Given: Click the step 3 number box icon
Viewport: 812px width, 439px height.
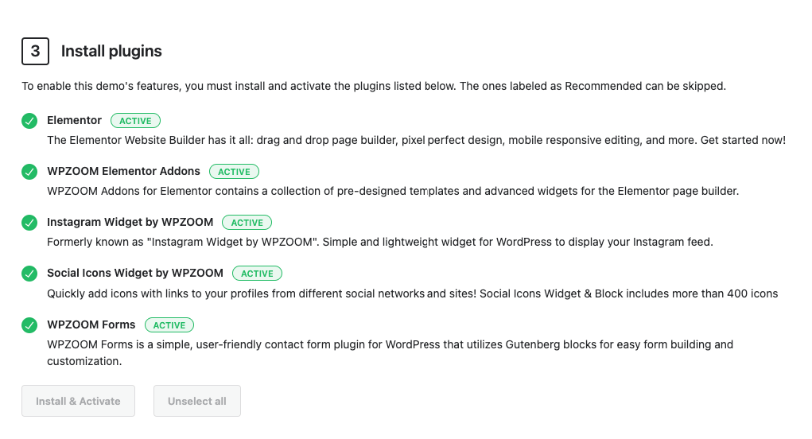Looking at the screenshot, I should [35, 51].
